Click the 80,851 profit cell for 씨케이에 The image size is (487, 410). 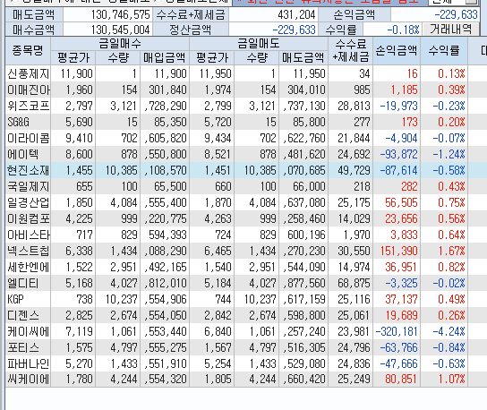(x=397, y=380)
